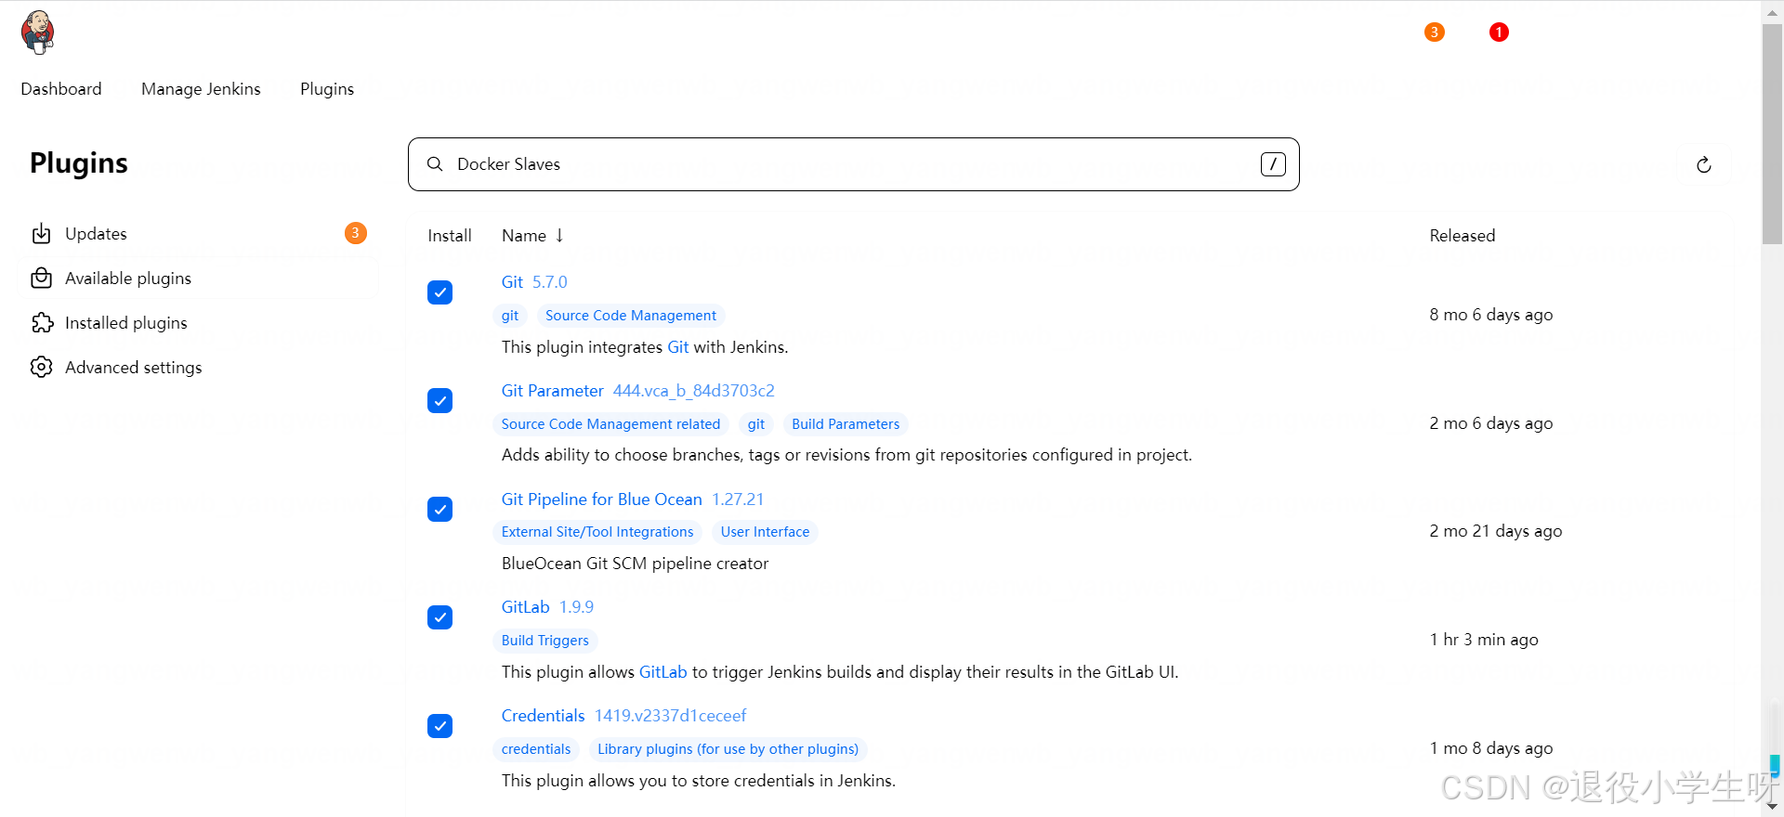
Task: Filter by the git tag under Git Parameter
Action: coord(756,424)
